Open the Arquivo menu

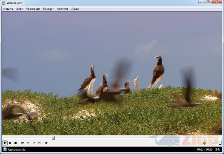pyautogui.click(x=8, y=9)
